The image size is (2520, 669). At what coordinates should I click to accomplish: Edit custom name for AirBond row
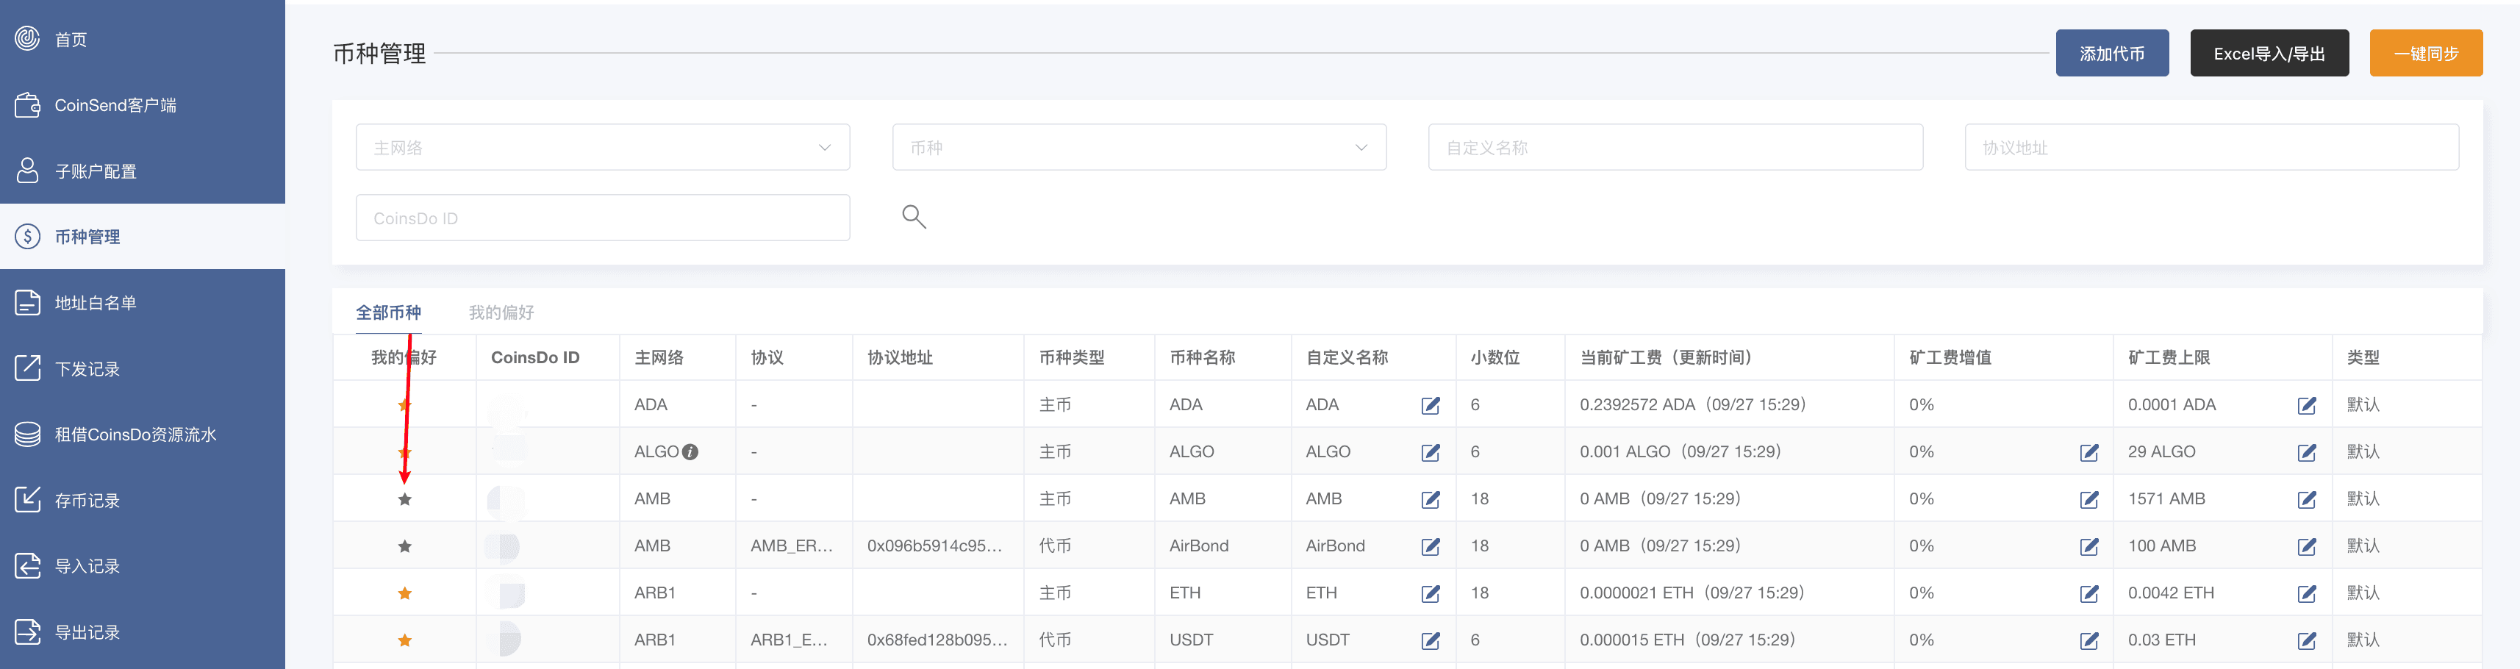click(1429, 545)
